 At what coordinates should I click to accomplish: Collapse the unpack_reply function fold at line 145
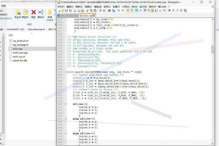tap(66, 72)
